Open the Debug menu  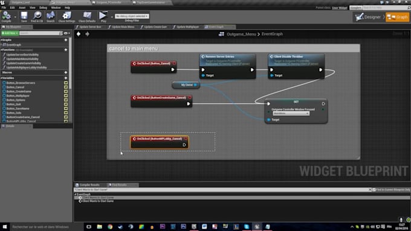coord(44,8)
